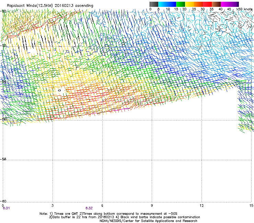The image size is (254, 223).
Task: Click the -52 latitude axis label
Action: 3,46
